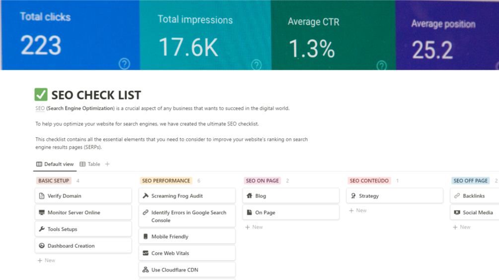Click help icon on Total clicks card

coord(125,64)
